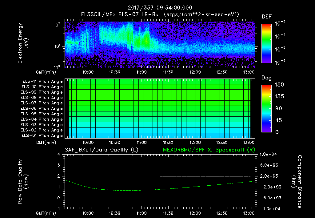Click the ELS-07 Pitch Angle row label
The image size is (315, 218).
[42, 103]
